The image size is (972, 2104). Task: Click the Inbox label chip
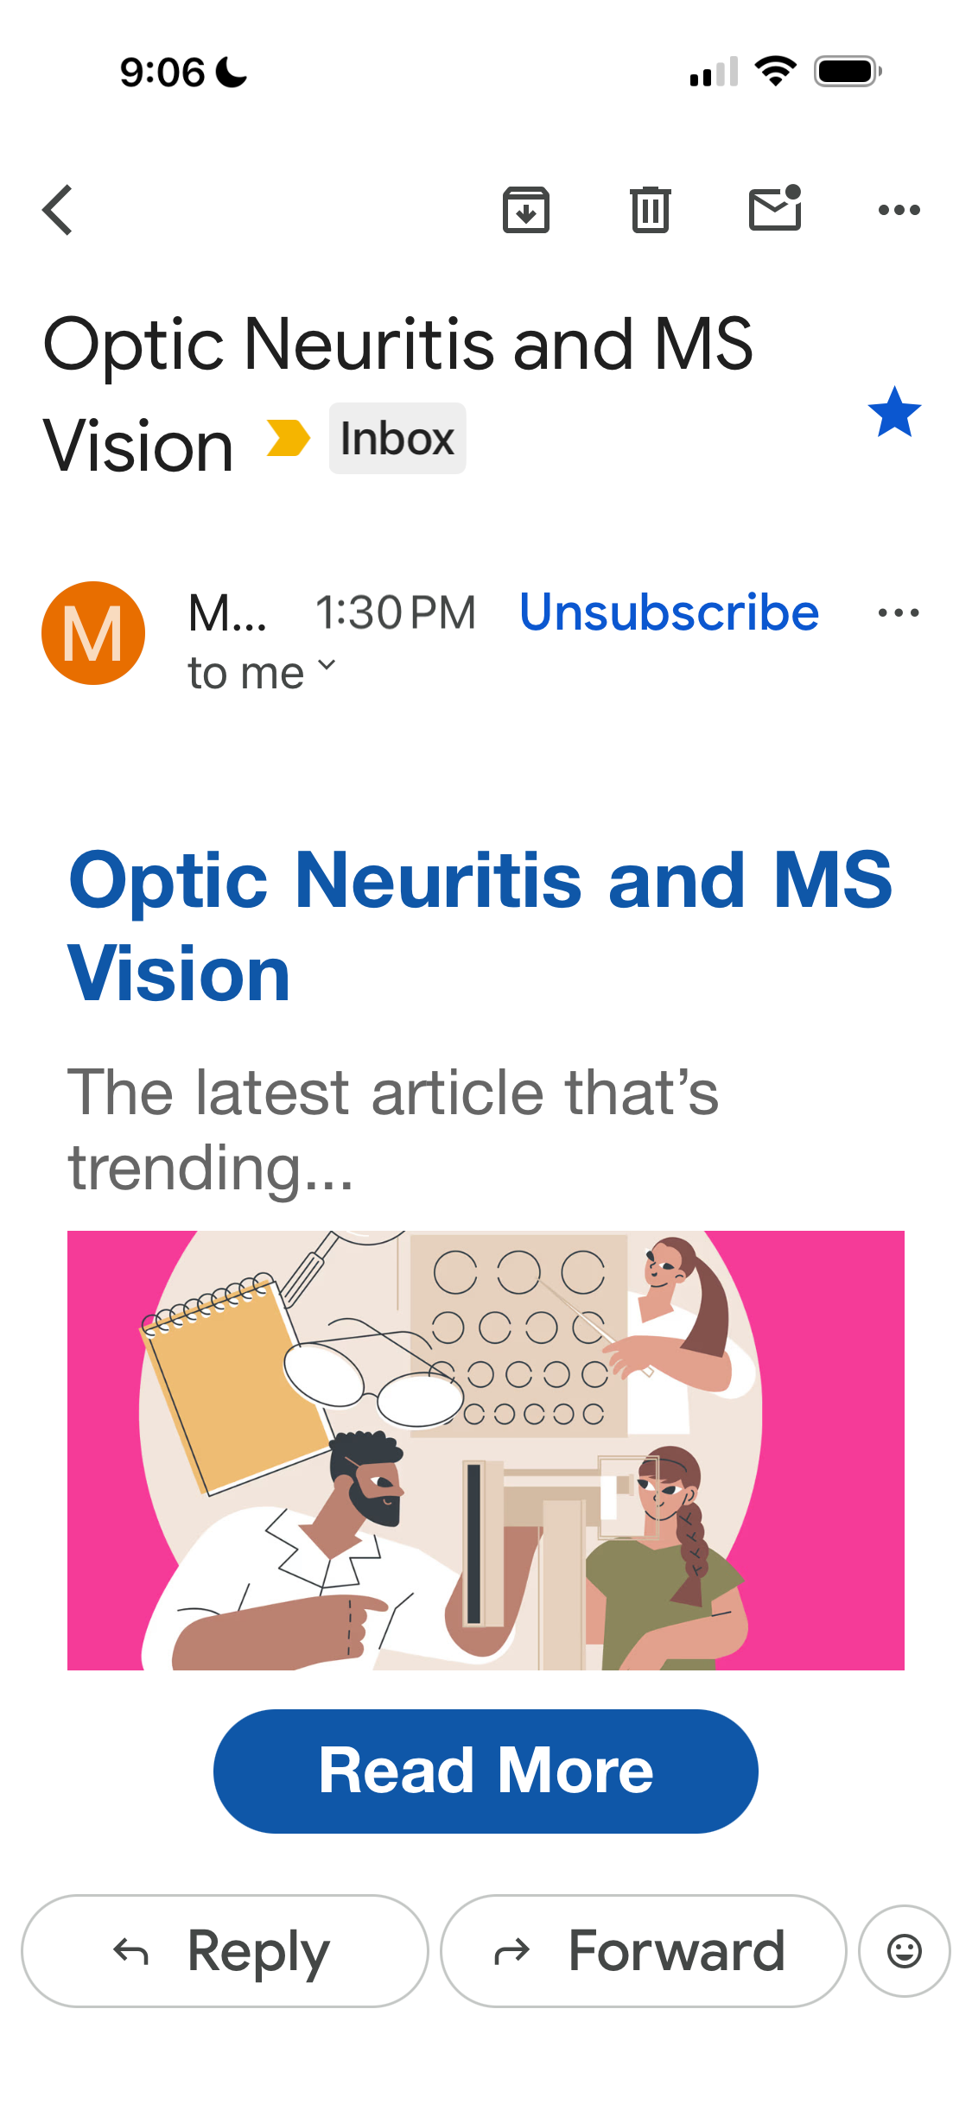point(397,438)
